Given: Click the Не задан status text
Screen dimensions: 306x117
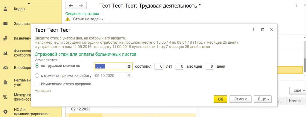Looking at the screenshot, I should pos(43,90).
